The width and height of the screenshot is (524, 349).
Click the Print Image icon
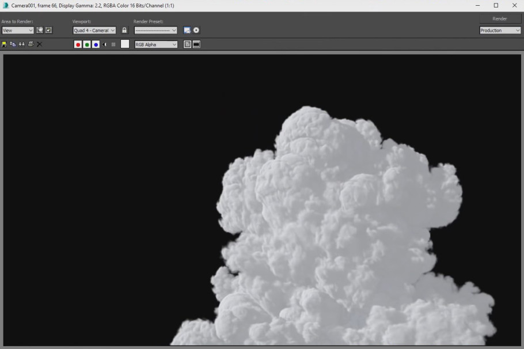point(31,44)
